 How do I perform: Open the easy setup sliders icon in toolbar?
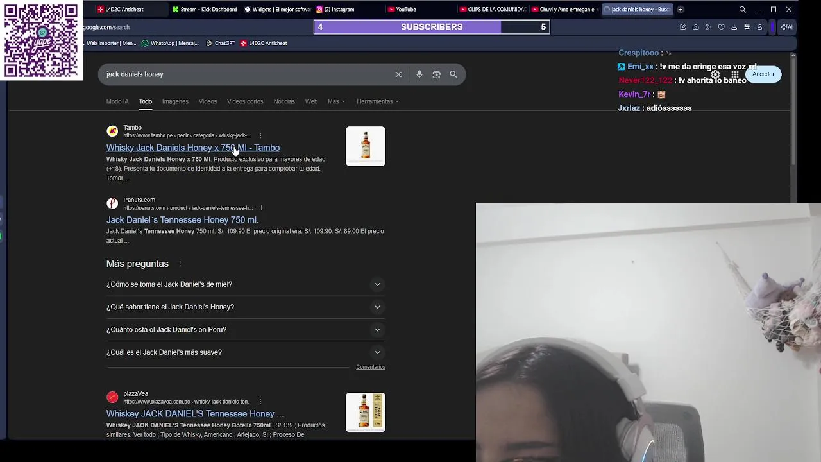(x=747, y=27)
